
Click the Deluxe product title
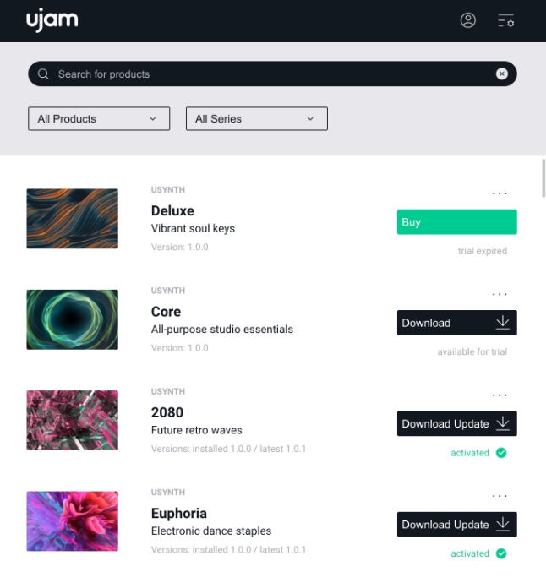172,211
